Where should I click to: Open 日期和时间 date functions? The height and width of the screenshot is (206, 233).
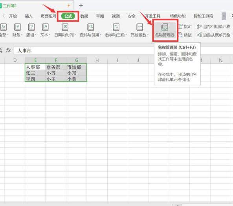click(x=65, y=31)
